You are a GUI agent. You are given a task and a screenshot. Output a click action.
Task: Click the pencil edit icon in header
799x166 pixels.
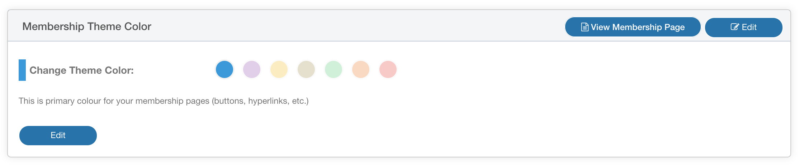[x=735, y=27]
